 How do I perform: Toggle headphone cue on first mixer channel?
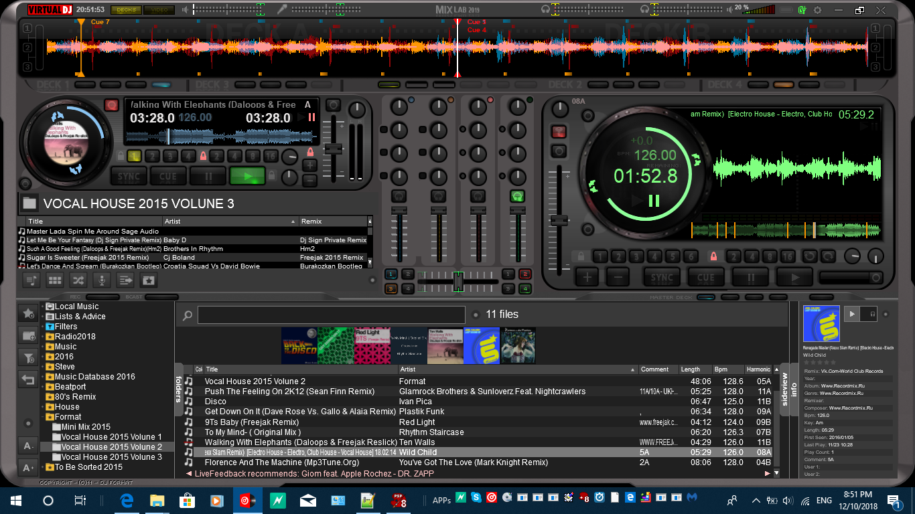(x=399, y=197)
